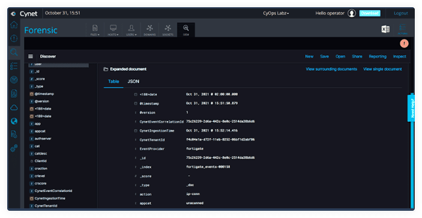Screen dimensions: 422x218
Task: Click Inspect in Discover menu
Action: click(399, 56)
